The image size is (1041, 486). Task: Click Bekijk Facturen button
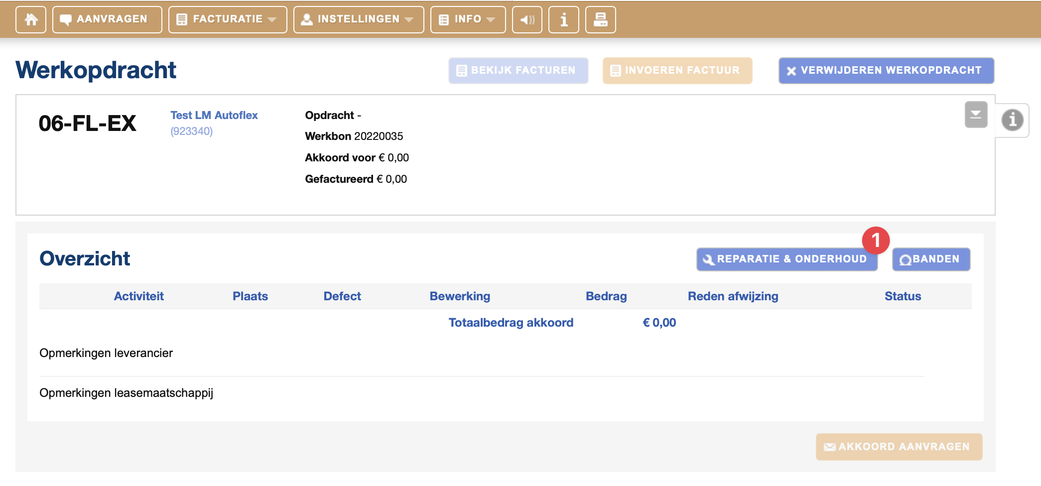518,71
